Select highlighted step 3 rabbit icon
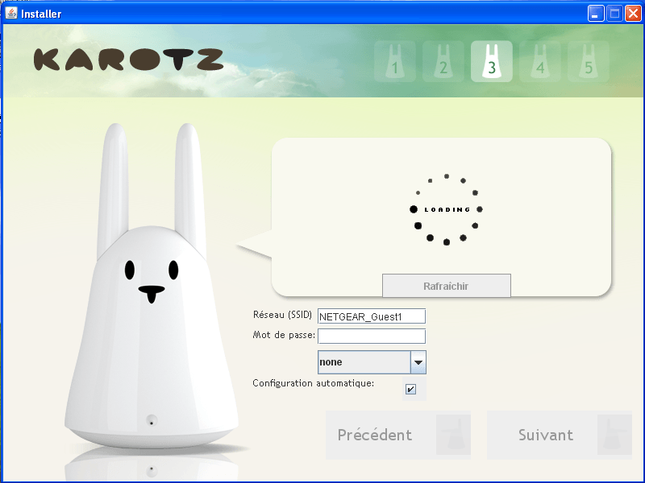Viewport: 645px width, 483px height. tap(492, 61)
